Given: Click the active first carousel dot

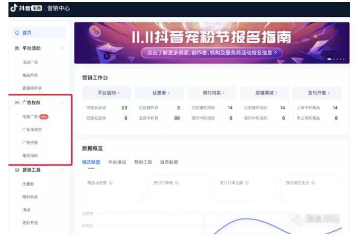Looking at the screenshot, I should click(330, 59).
